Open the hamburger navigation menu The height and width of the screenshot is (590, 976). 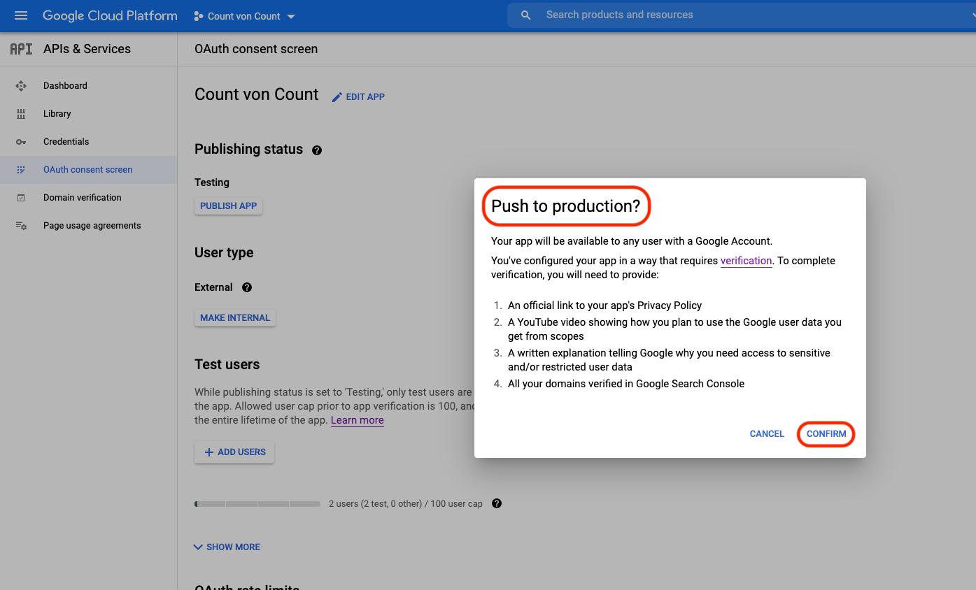[21, 15]
